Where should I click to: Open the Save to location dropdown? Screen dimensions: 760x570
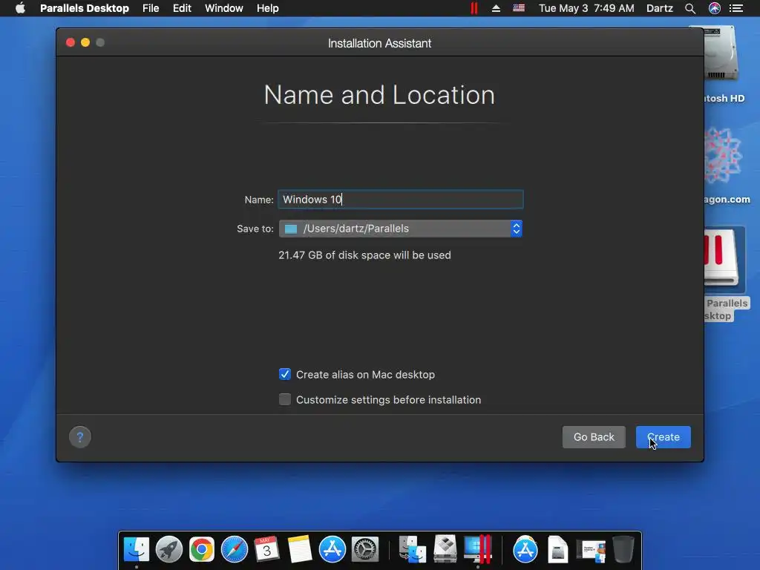400,229
